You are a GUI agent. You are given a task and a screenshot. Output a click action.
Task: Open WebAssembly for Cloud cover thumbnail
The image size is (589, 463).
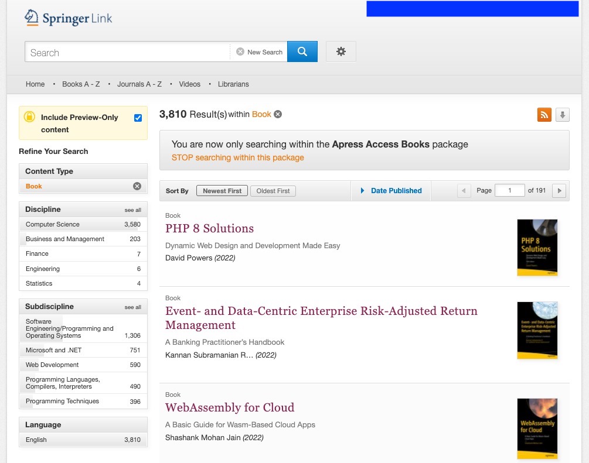pyautogui.click(x=537, y=428)
